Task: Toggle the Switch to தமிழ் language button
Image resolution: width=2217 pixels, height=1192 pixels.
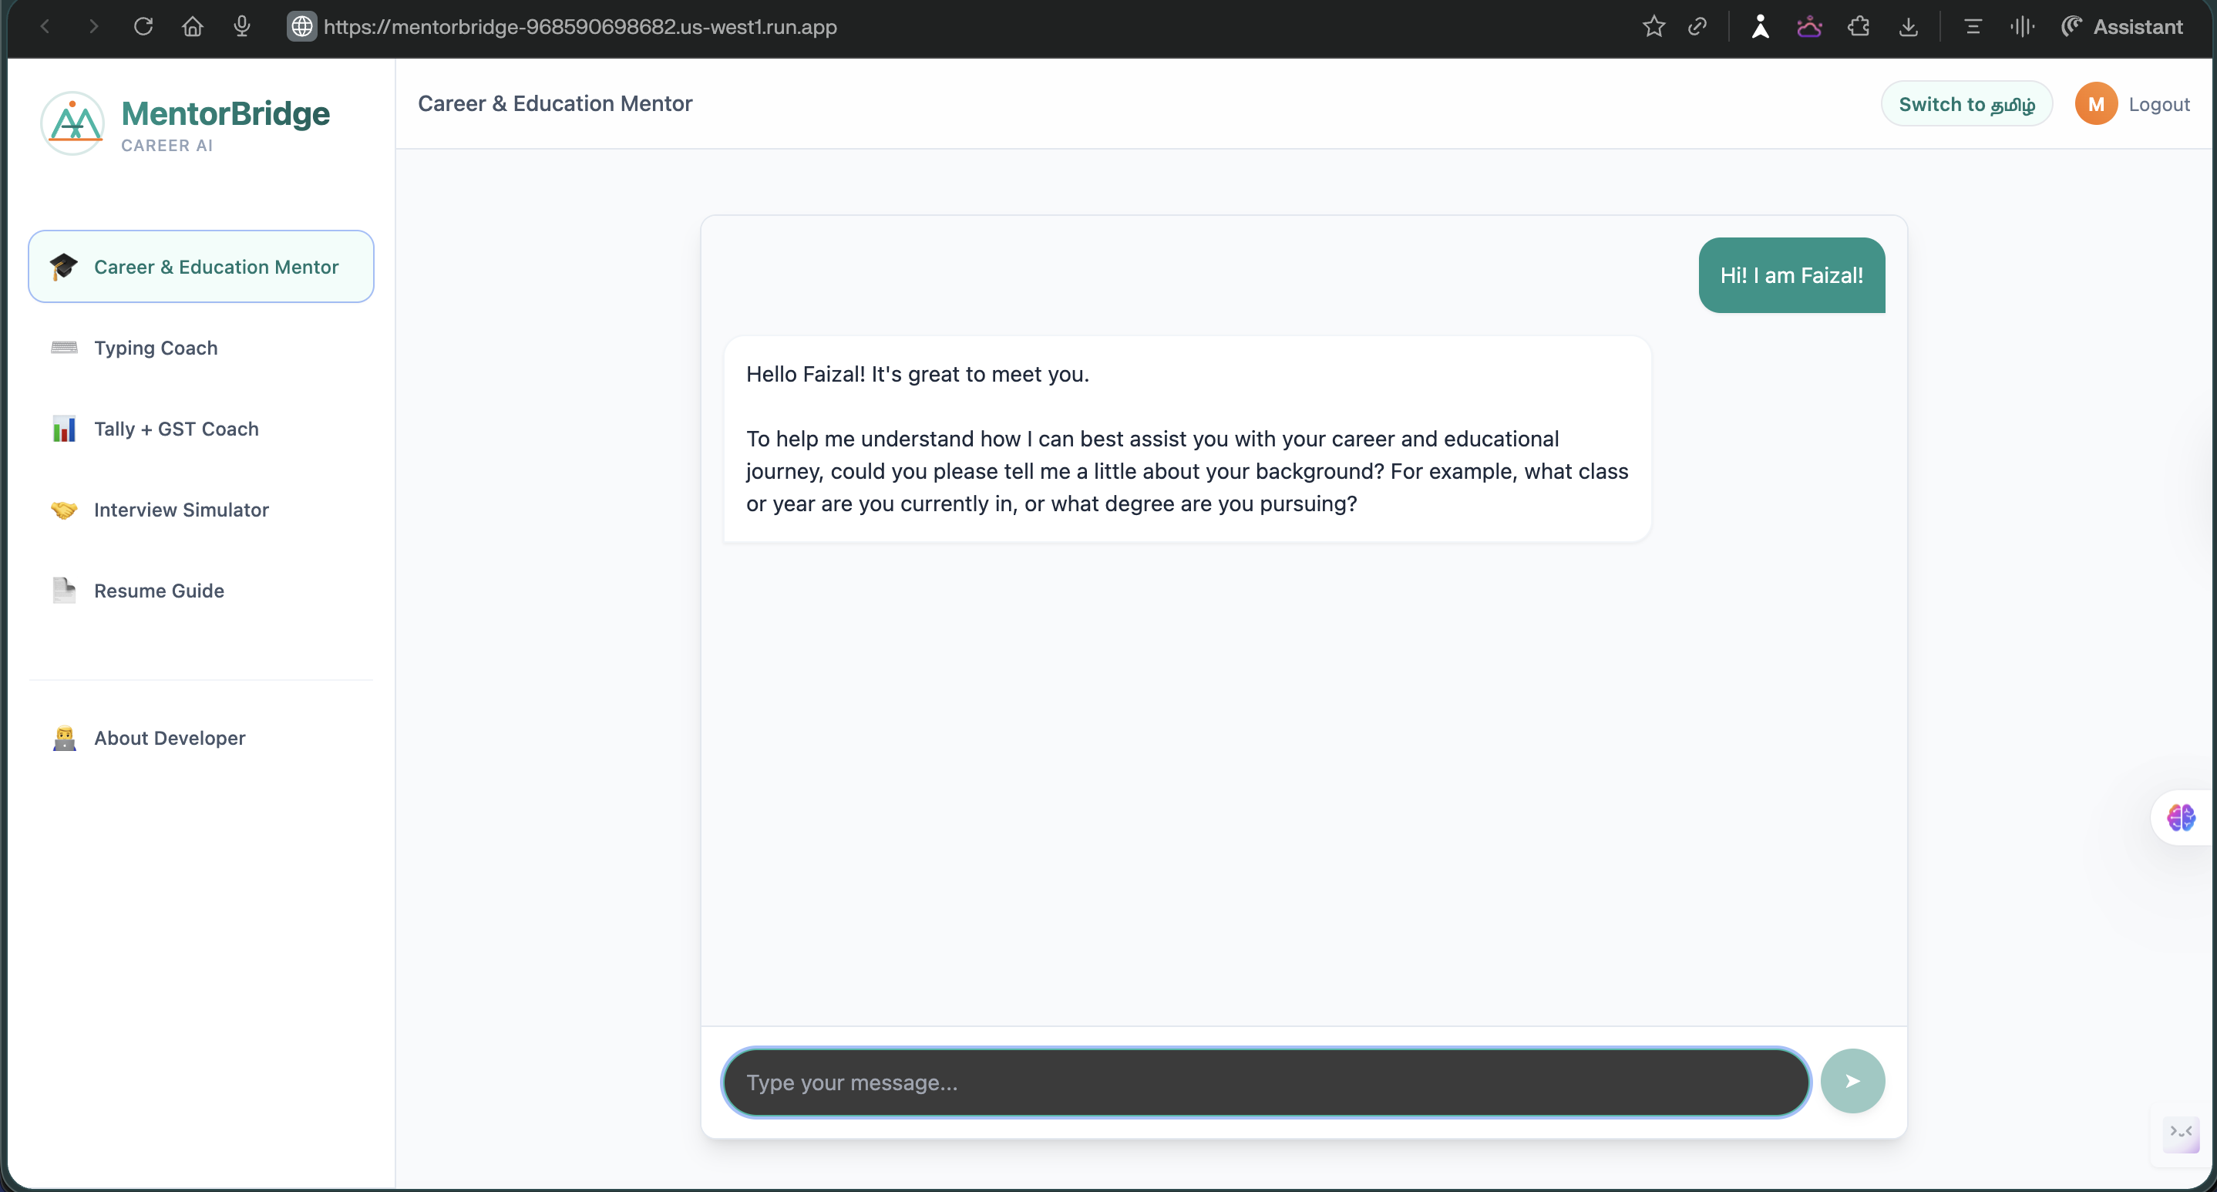Action: point(1967,103)
